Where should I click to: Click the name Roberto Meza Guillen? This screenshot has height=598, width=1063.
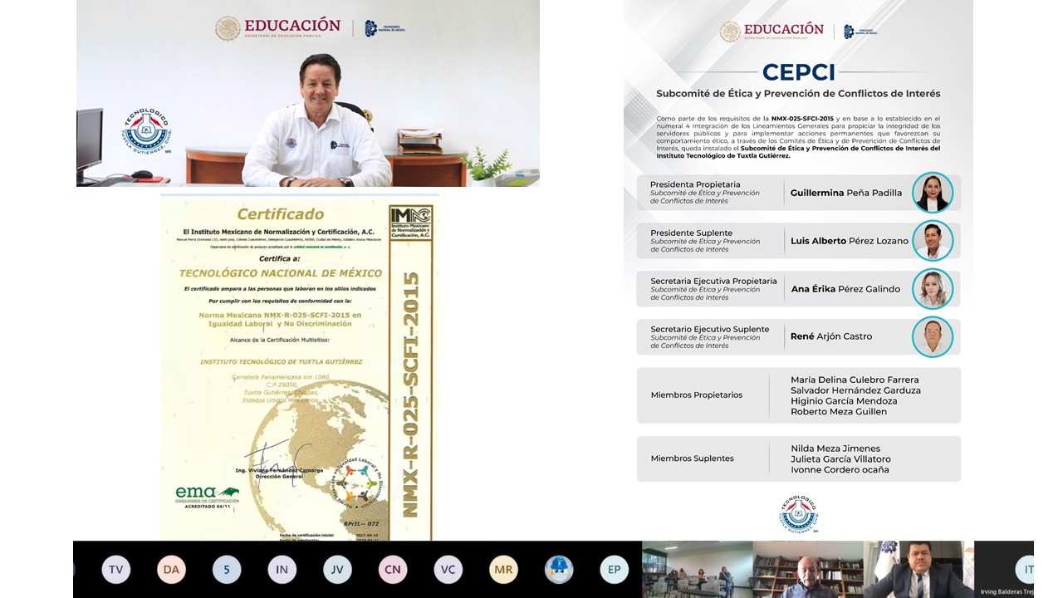click(839, 412)
